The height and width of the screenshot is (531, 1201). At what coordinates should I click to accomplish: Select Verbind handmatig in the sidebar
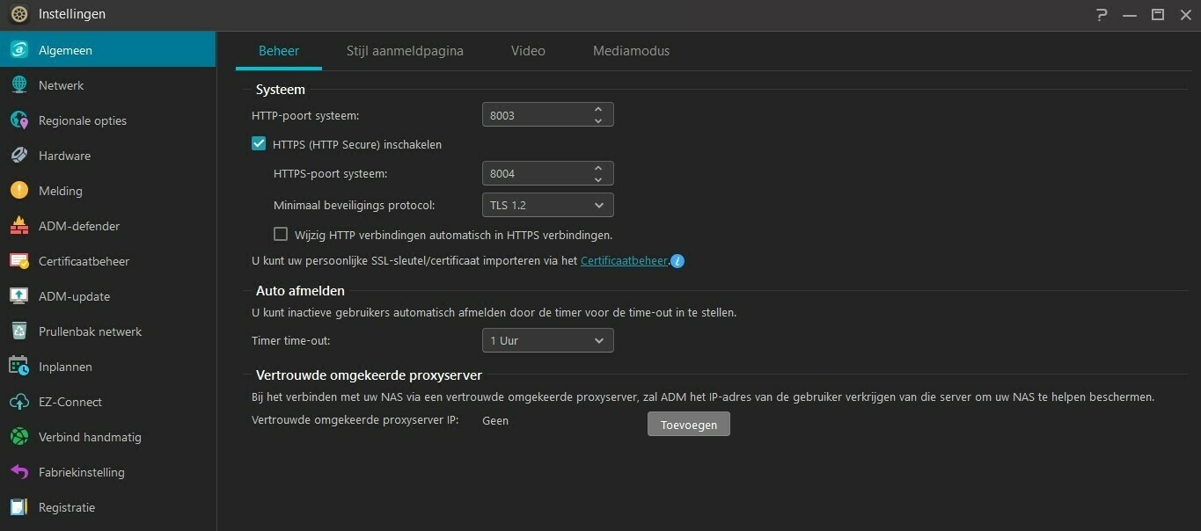(107, 437)
